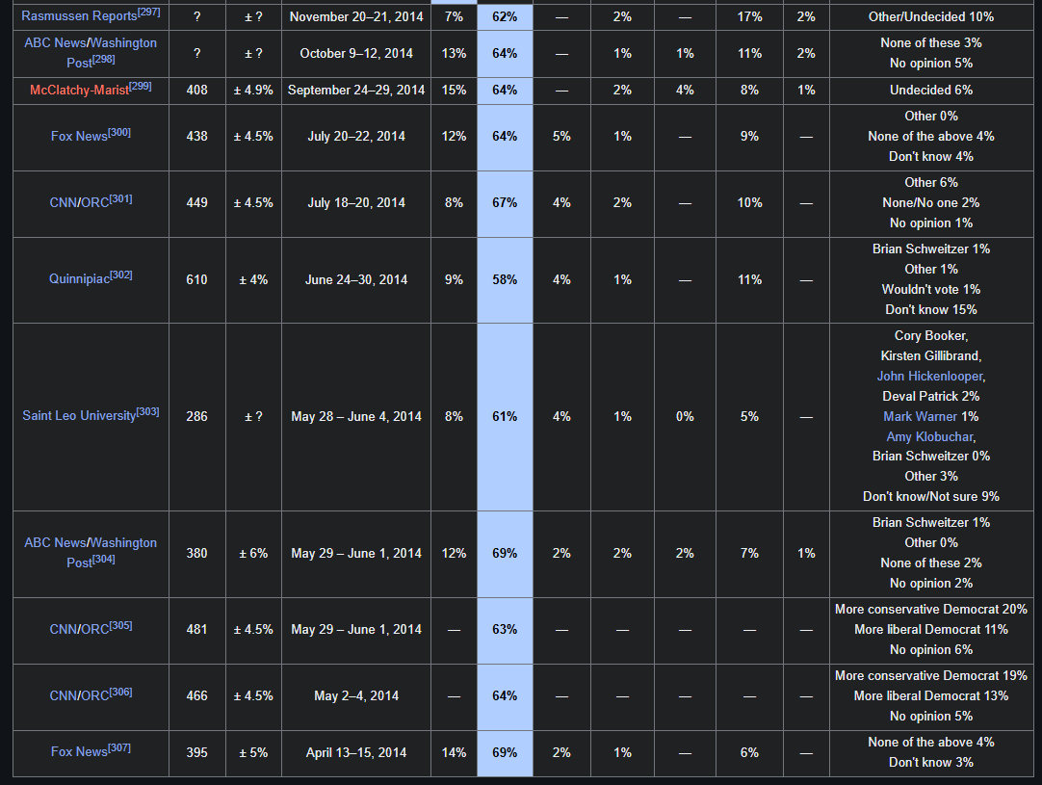Image resolution: width=1042 pixels, height=785 pixels.
Task: Open citation 302 reference
Action: (121, 275)
